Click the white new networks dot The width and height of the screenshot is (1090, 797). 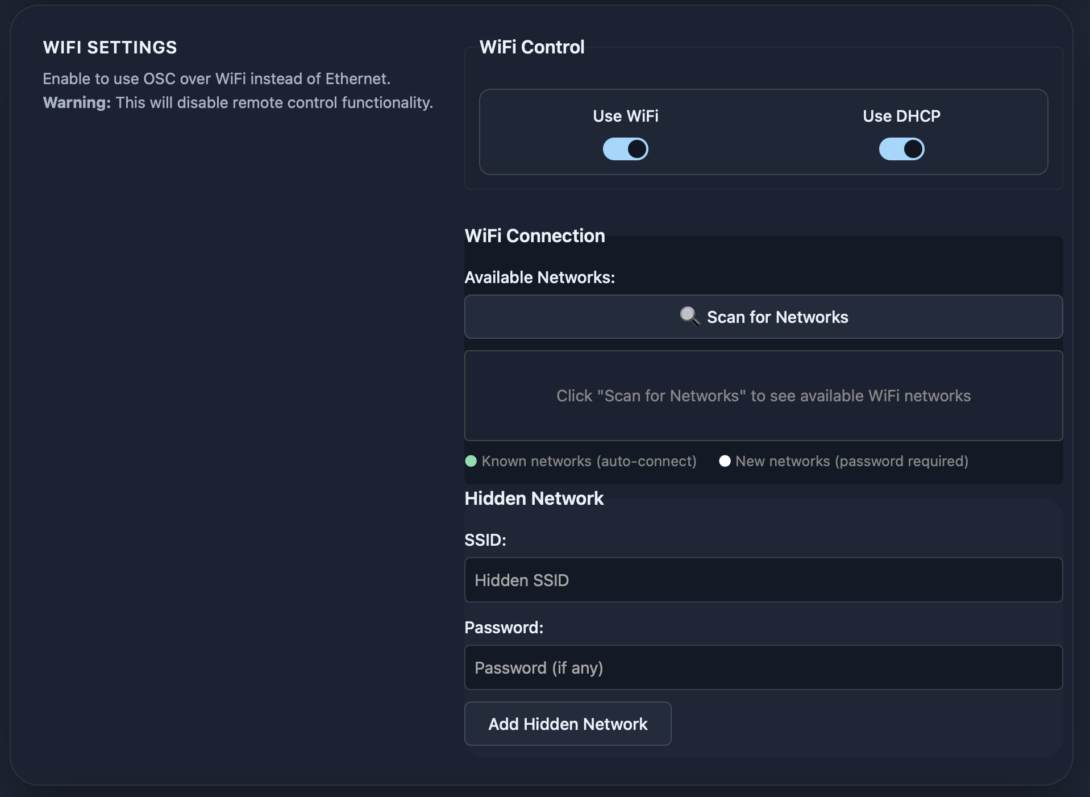pyautogui.click(x=725, y=461)
